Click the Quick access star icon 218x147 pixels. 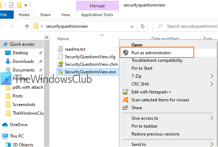coord(5,44)
